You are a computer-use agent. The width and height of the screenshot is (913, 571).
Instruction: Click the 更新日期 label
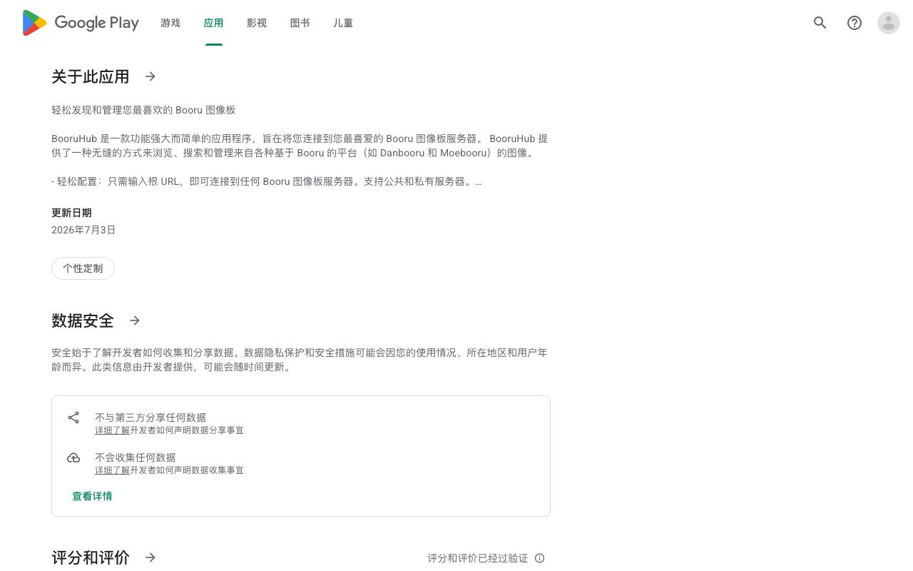(x=71, y=213)
